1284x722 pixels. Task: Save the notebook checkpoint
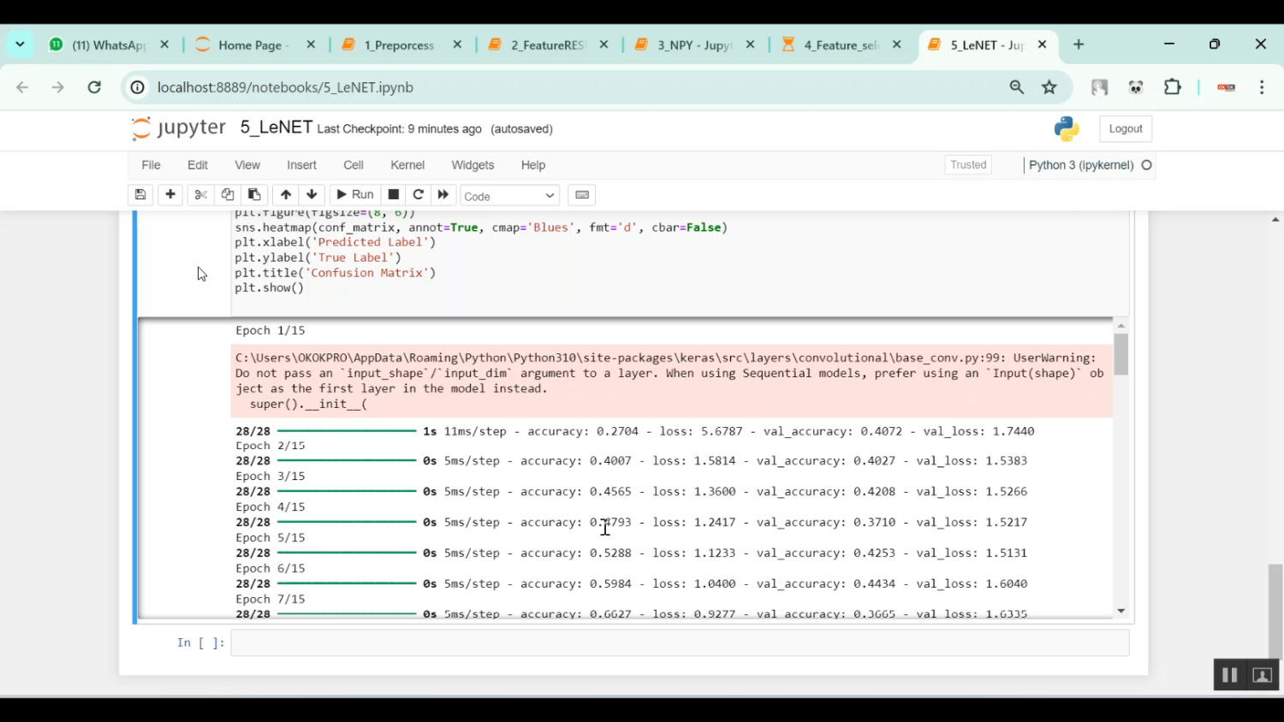point(140,194)
